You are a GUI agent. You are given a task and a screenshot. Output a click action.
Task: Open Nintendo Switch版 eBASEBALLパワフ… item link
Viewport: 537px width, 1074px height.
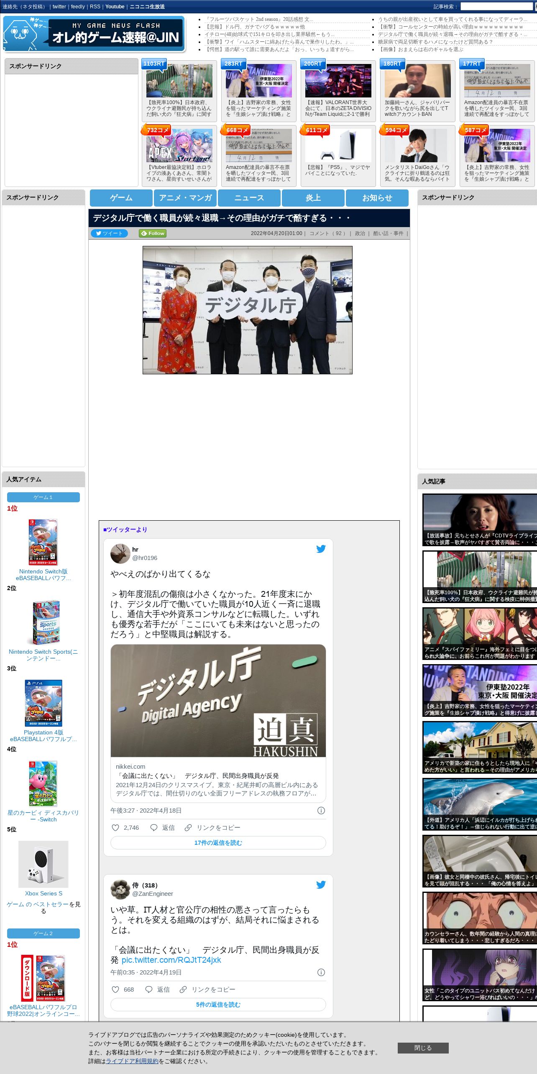coord(43,575)
